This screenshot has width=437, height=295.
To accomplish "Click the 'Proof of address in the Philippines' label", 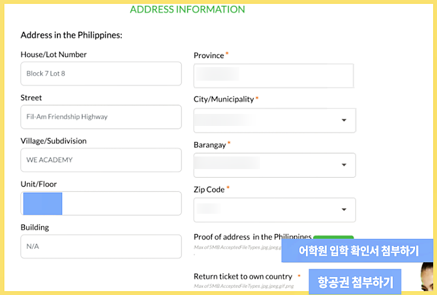I will pos(252,237).
